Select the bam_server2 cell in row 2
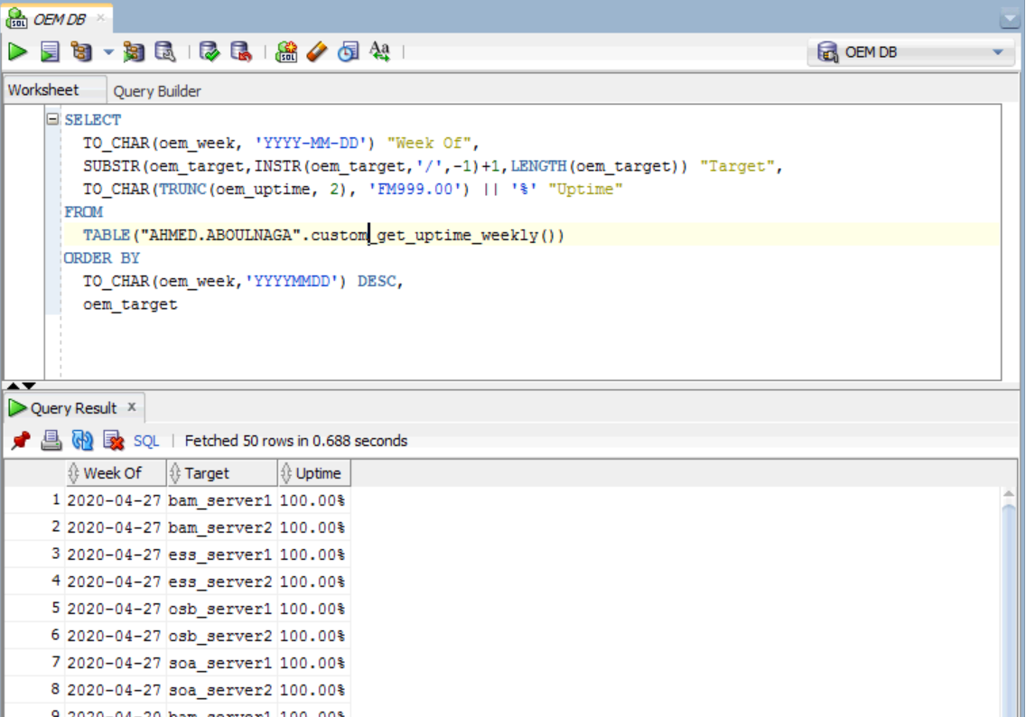The width and height of the screenshot is (1026, 717). pyautogui.click(x=220, y=527)
